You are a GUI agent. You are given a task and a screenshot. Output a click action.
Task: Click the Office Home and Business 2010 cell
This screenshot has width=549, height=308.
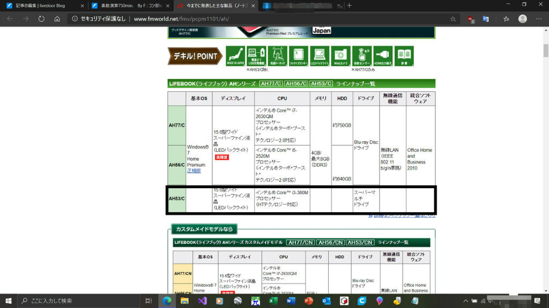click(420, 159)
